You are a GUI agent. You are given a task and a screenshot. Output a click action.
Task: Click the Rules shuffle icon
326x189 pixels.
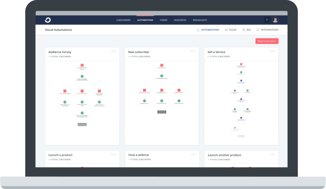click(x=226, y=30)
